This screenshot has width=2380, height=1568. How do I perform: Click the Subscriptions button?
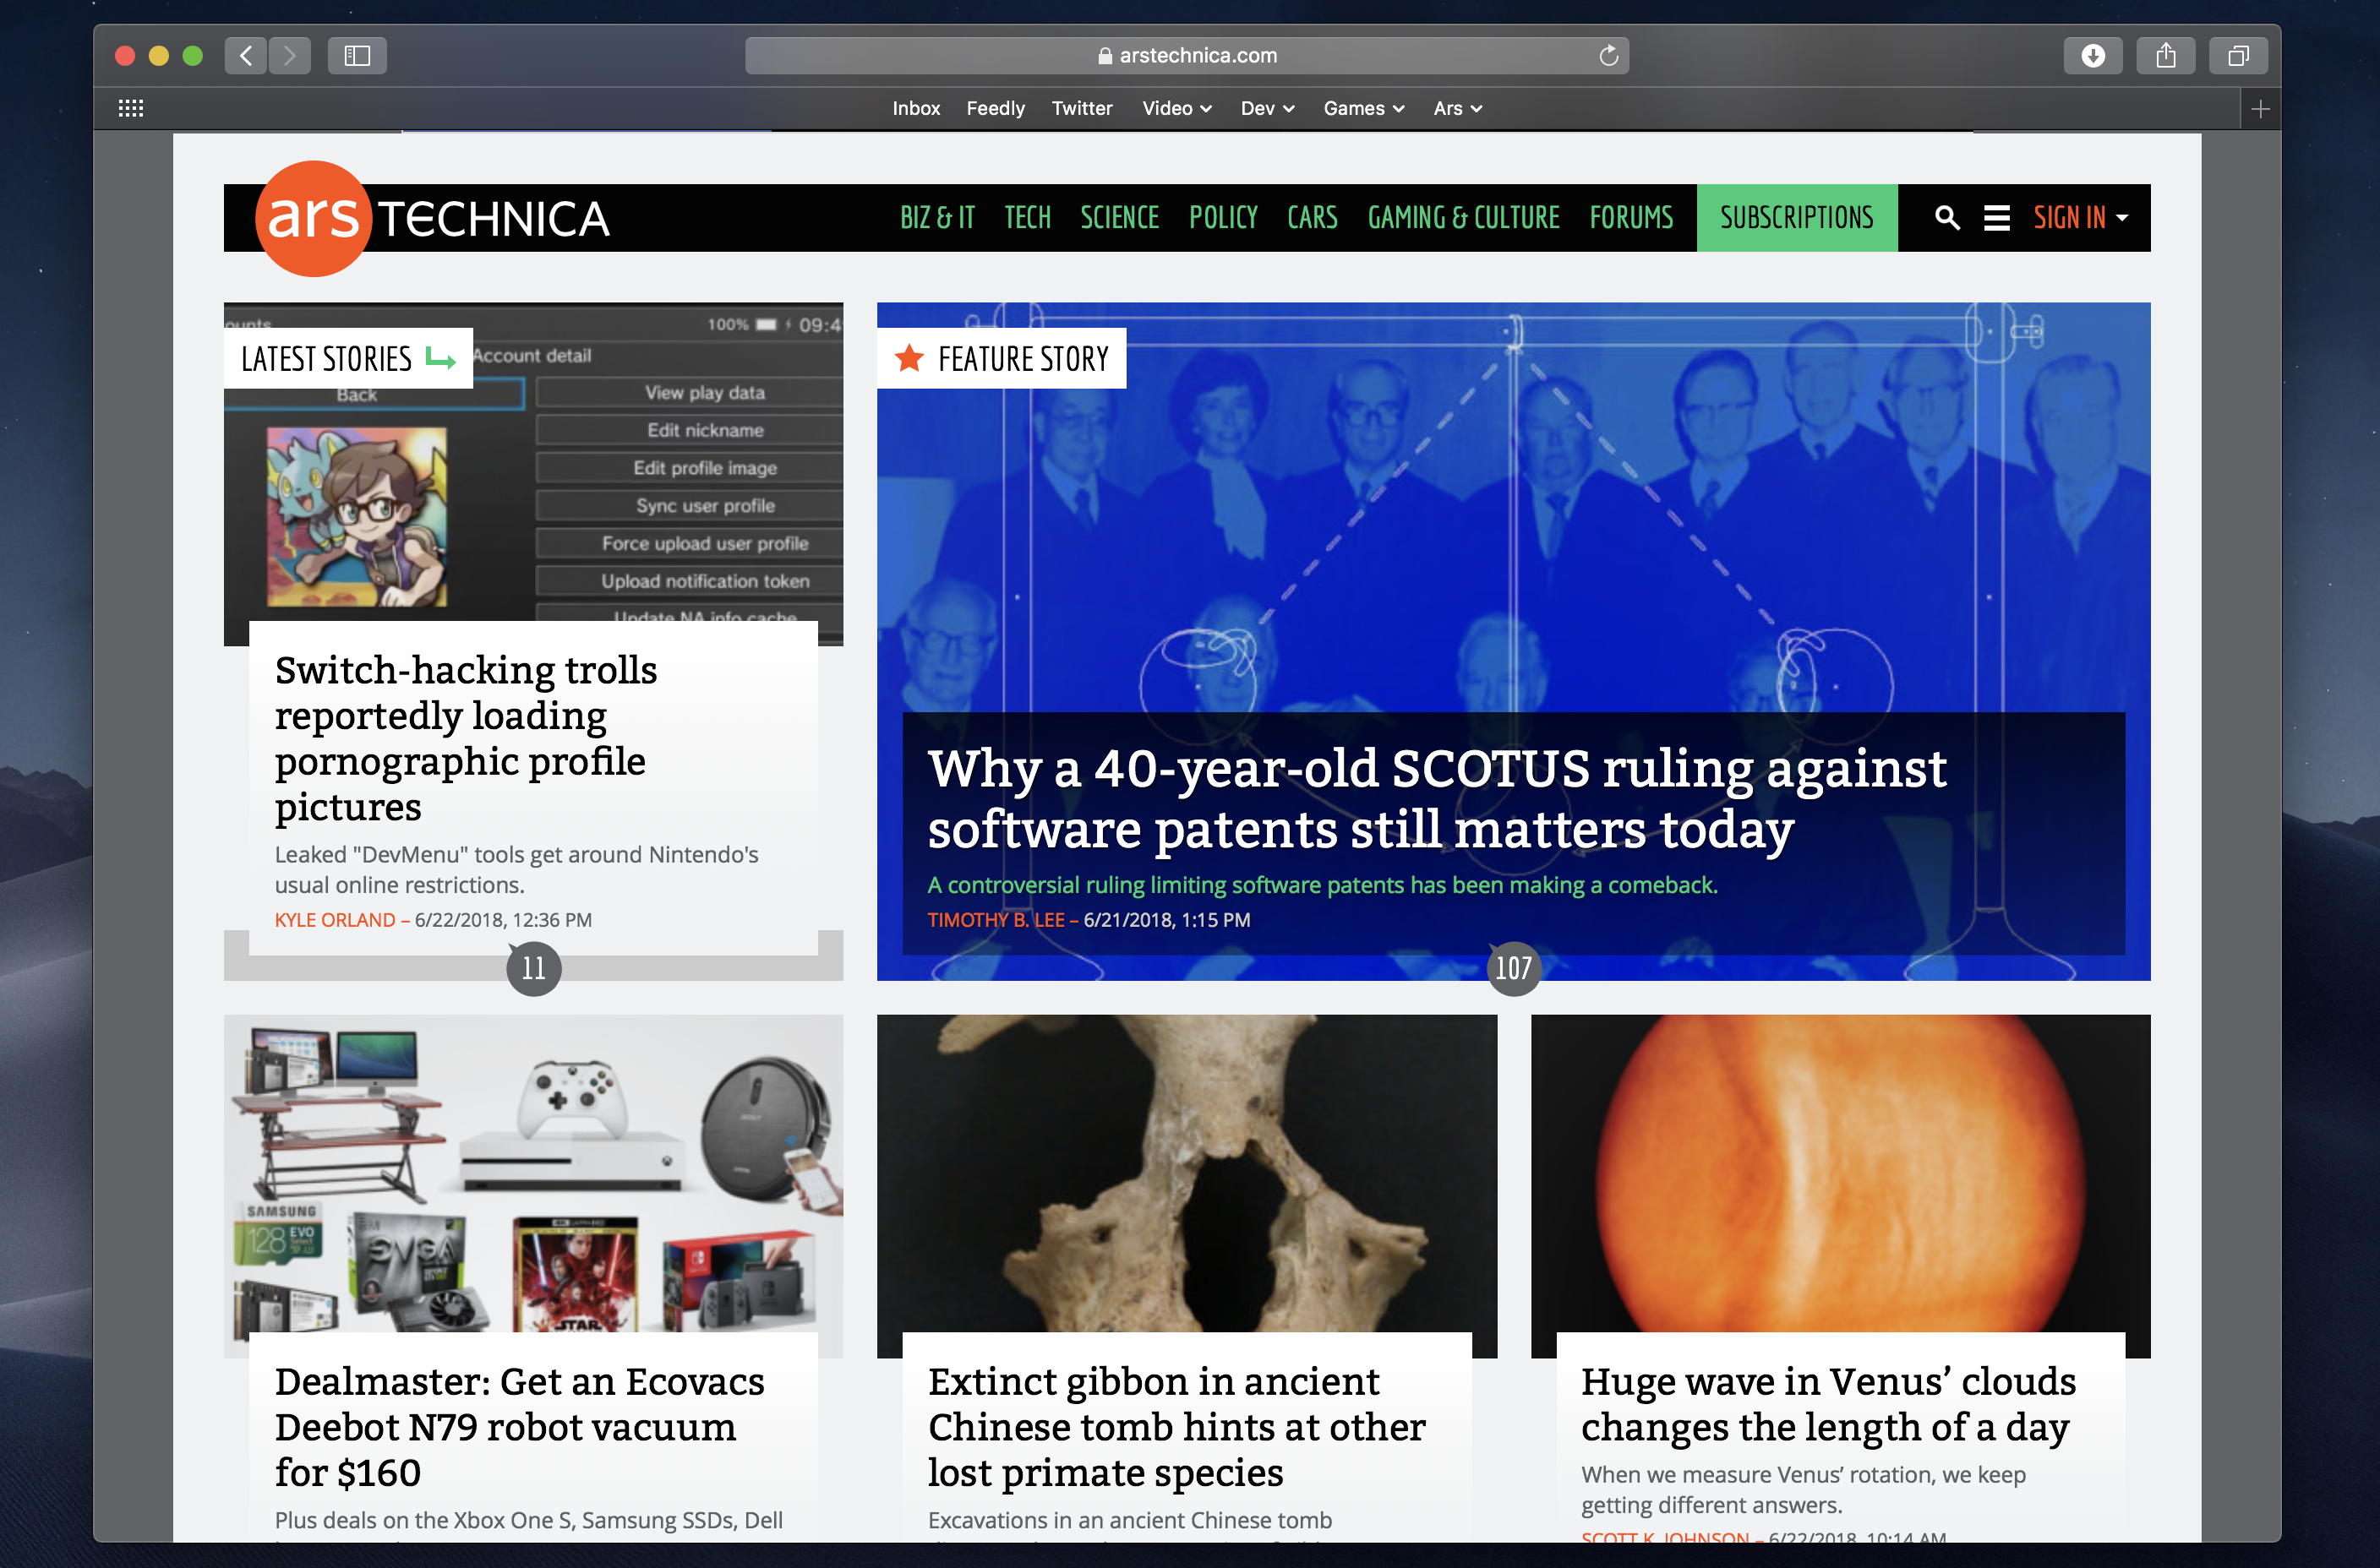click(x=1797, y=218)
